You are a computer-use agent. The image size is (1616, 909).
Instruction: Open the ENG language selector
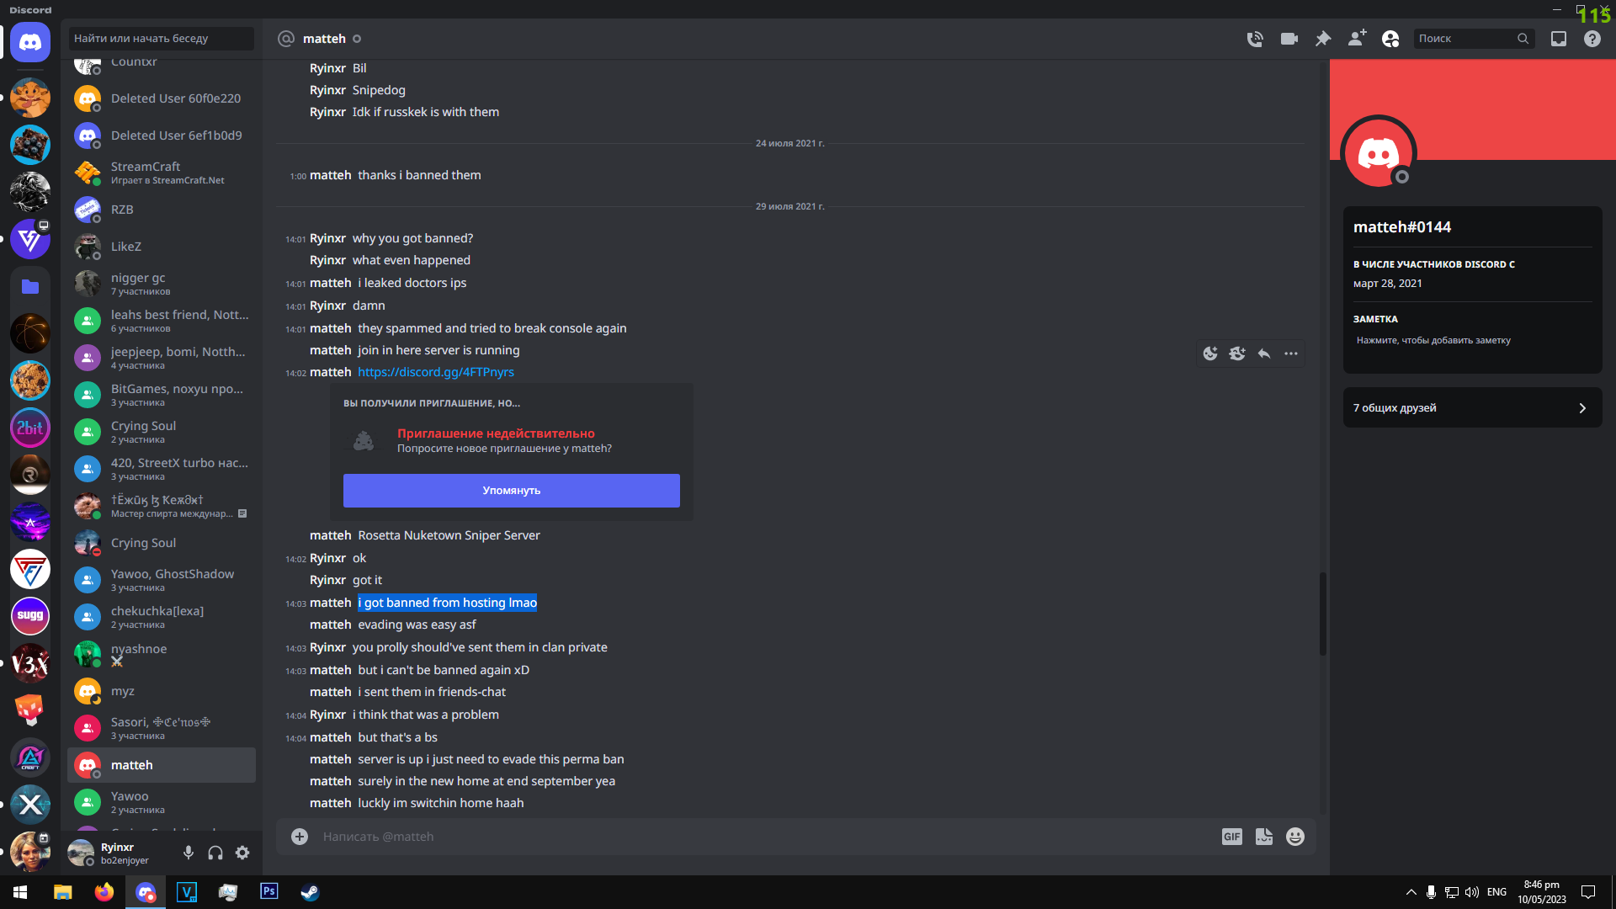(x=1496, y=892)
